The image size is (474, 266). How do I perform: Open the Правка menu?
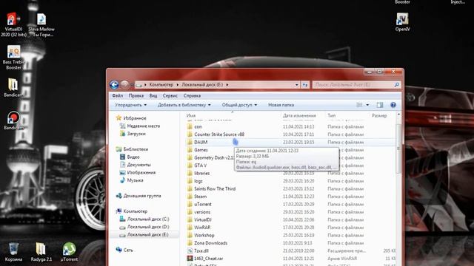(x=136, y=95)
